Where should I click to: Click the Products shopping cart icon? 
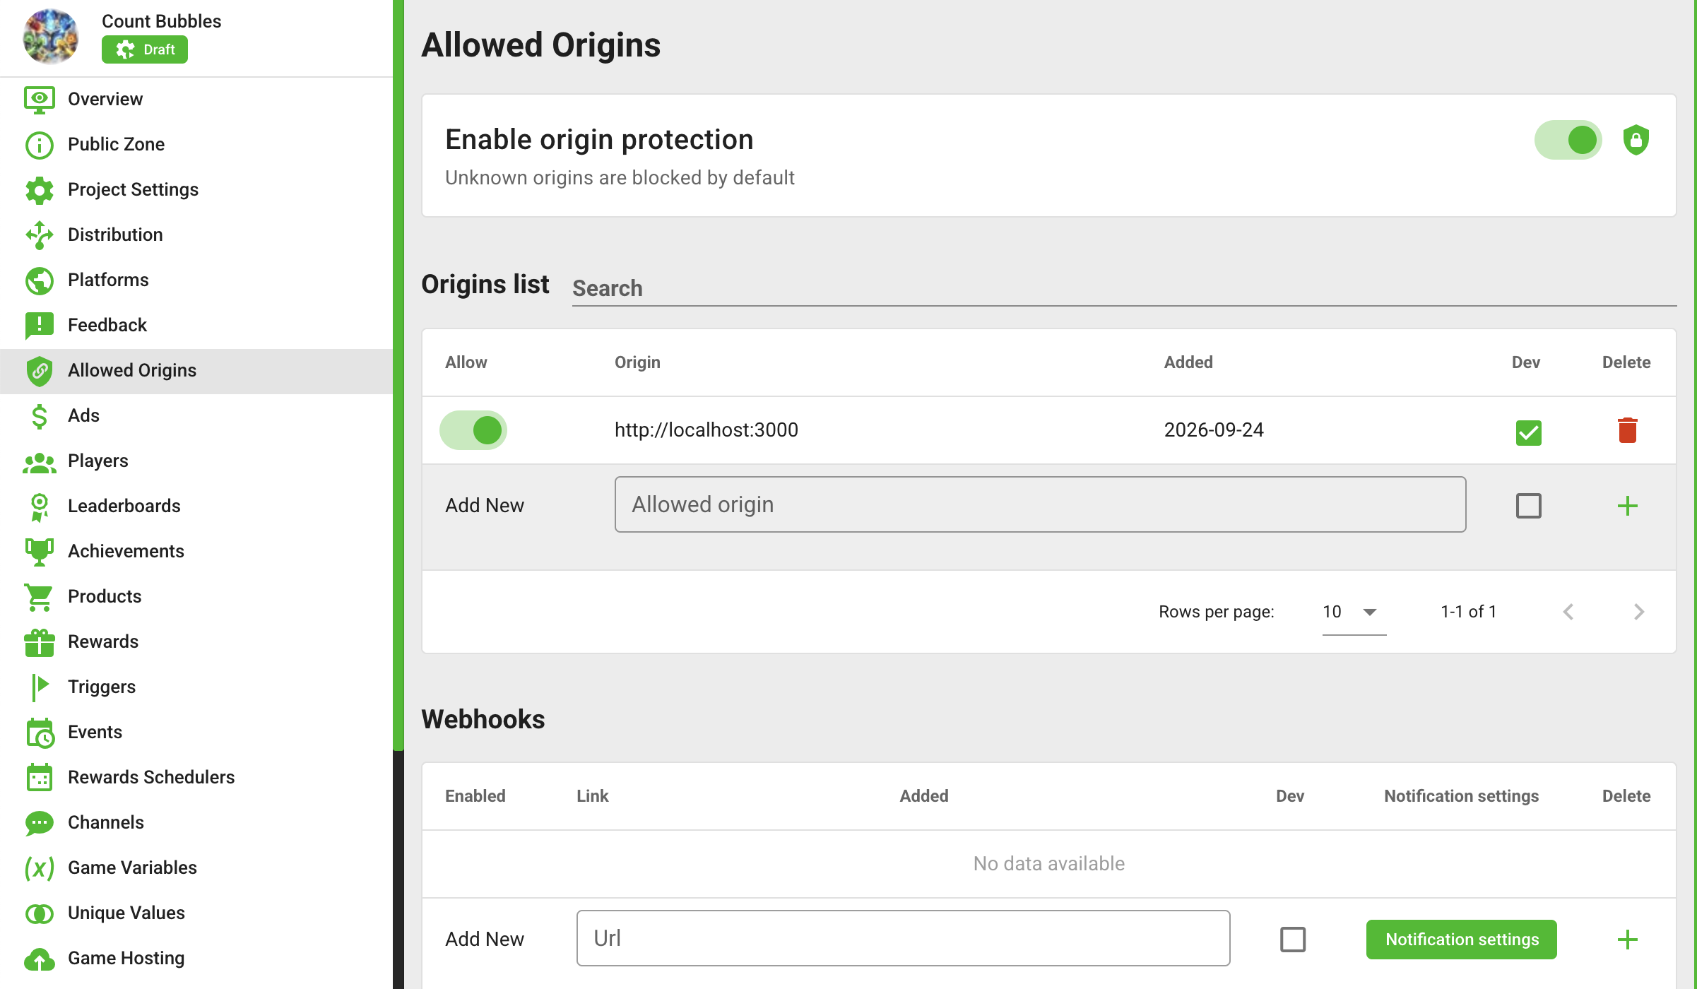[x=40, y=597]
